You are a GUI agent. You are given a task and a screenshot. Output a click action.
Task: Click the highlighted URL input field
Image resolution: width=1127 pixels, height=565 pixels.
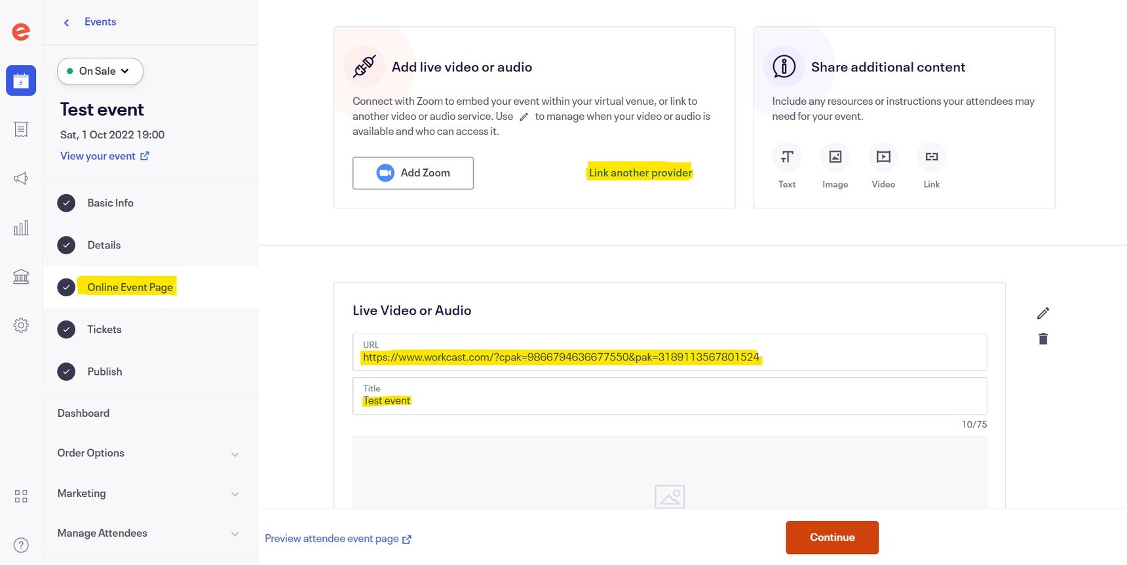[668, 357]
